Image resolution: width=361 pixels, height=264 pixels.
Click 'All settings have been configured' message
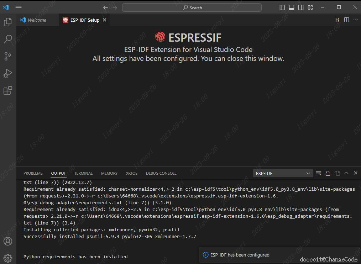click(188, 58)
